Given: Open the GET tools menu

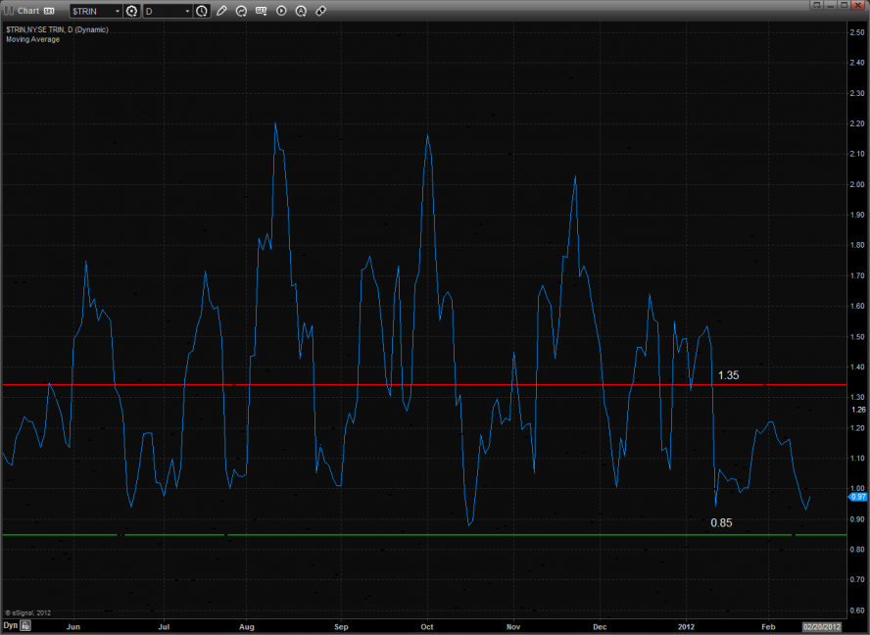Looking at the screenshot, I should pos(262,11).
